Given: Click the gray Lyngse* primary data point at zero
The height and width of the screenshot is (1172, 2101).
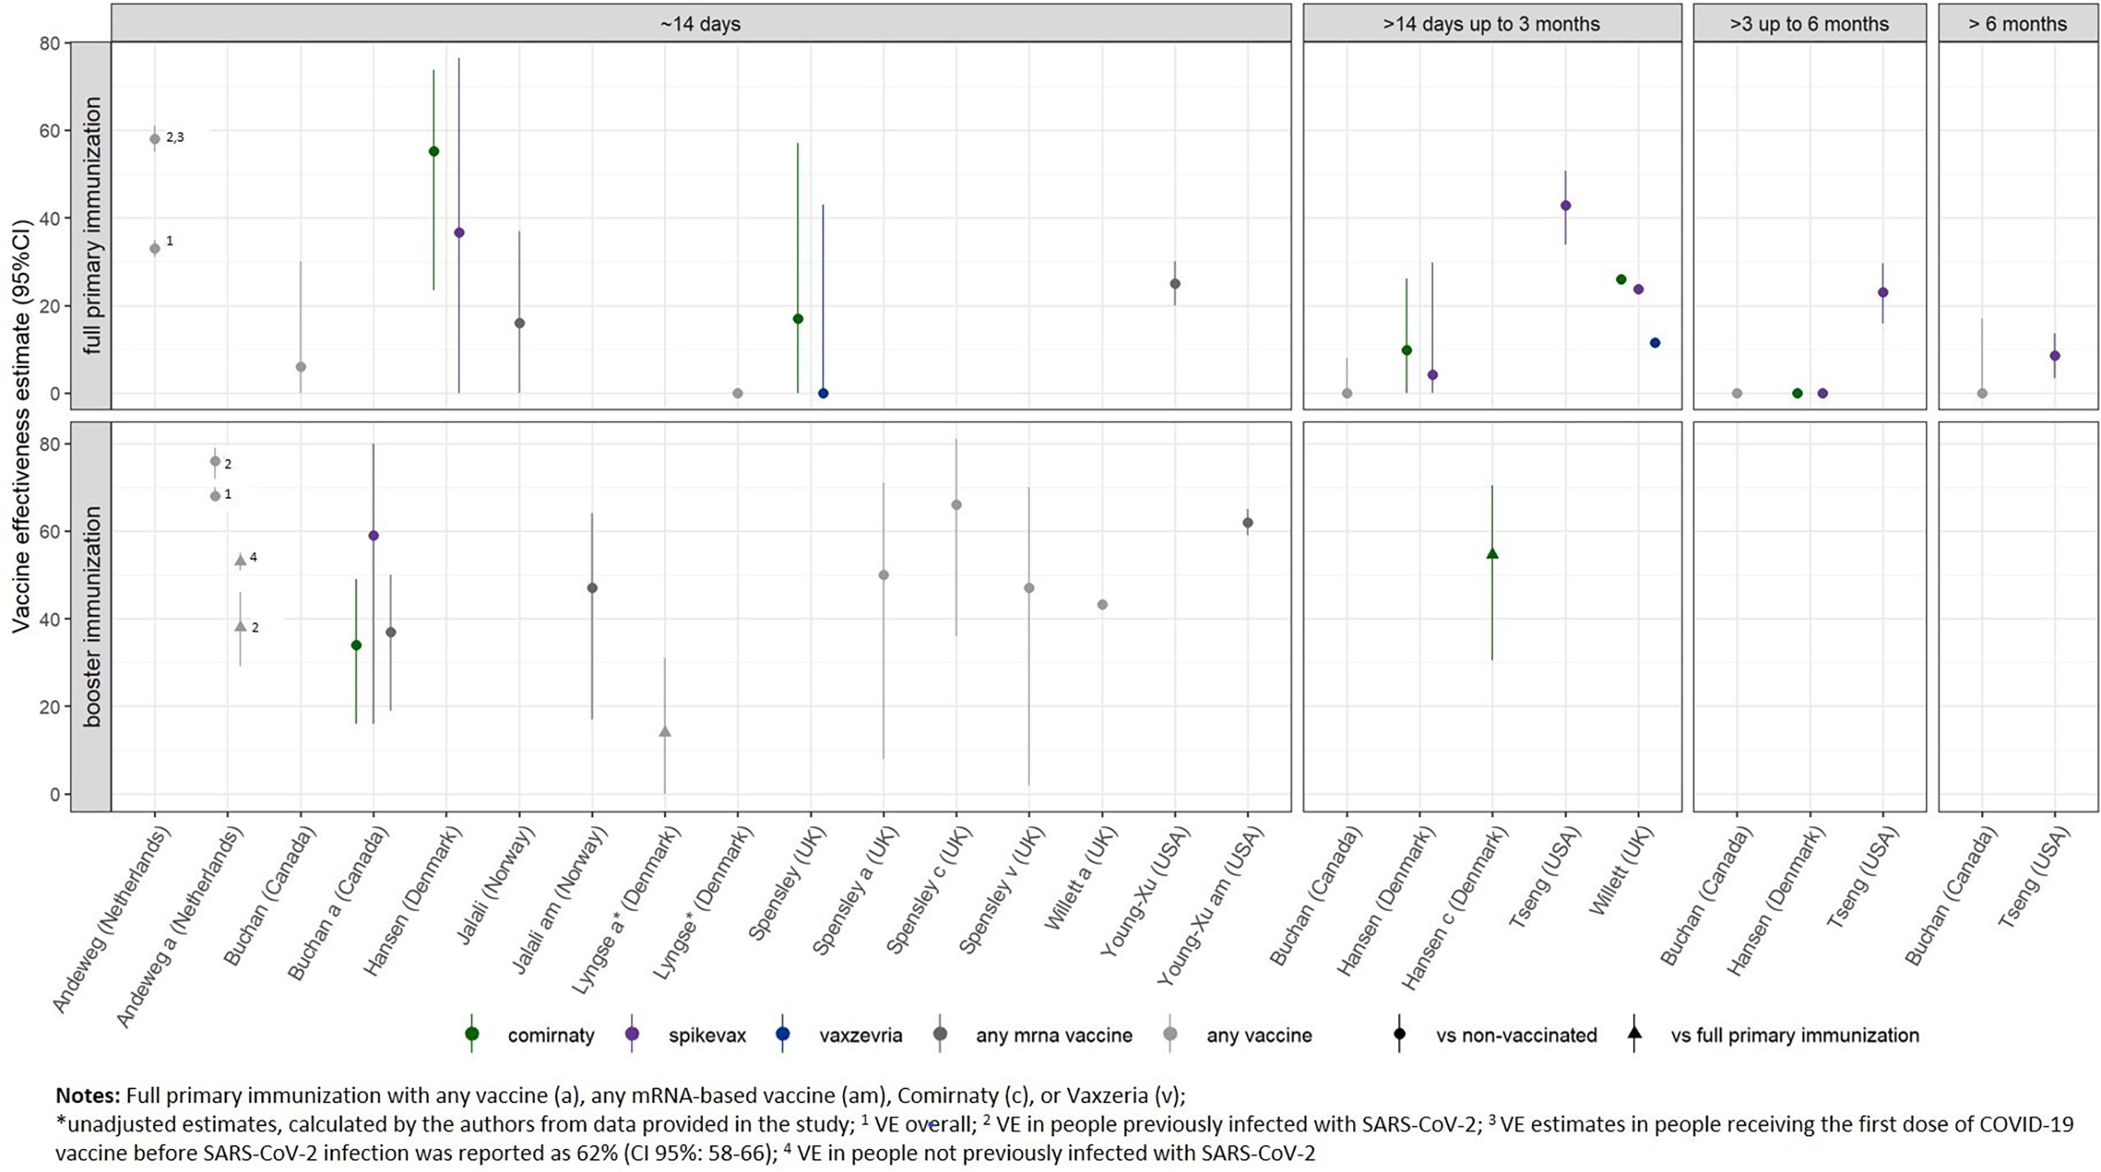Looking at the screenshot, I should pyautogui.click(x=738, y=393).
